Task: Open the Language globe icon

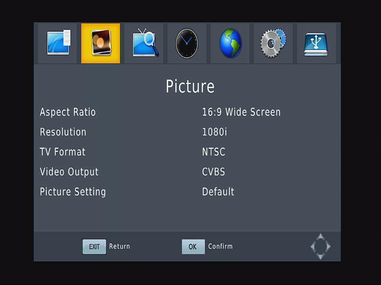Action: click(x=230, y=43)
